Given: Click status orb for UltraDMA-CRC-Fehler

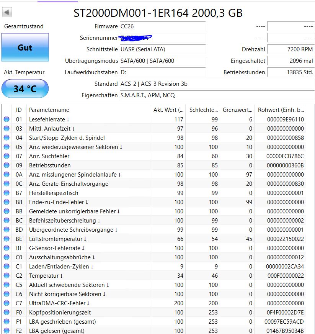Looking at the screenshot, I should click(x=7, y=303).
